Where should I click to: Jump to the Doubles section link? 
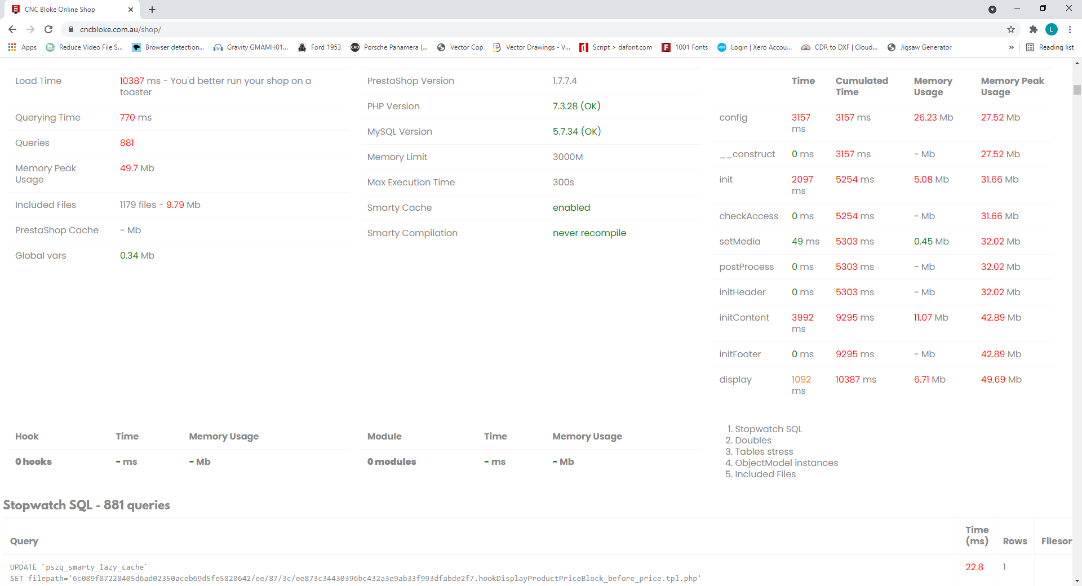click(753, 441)
